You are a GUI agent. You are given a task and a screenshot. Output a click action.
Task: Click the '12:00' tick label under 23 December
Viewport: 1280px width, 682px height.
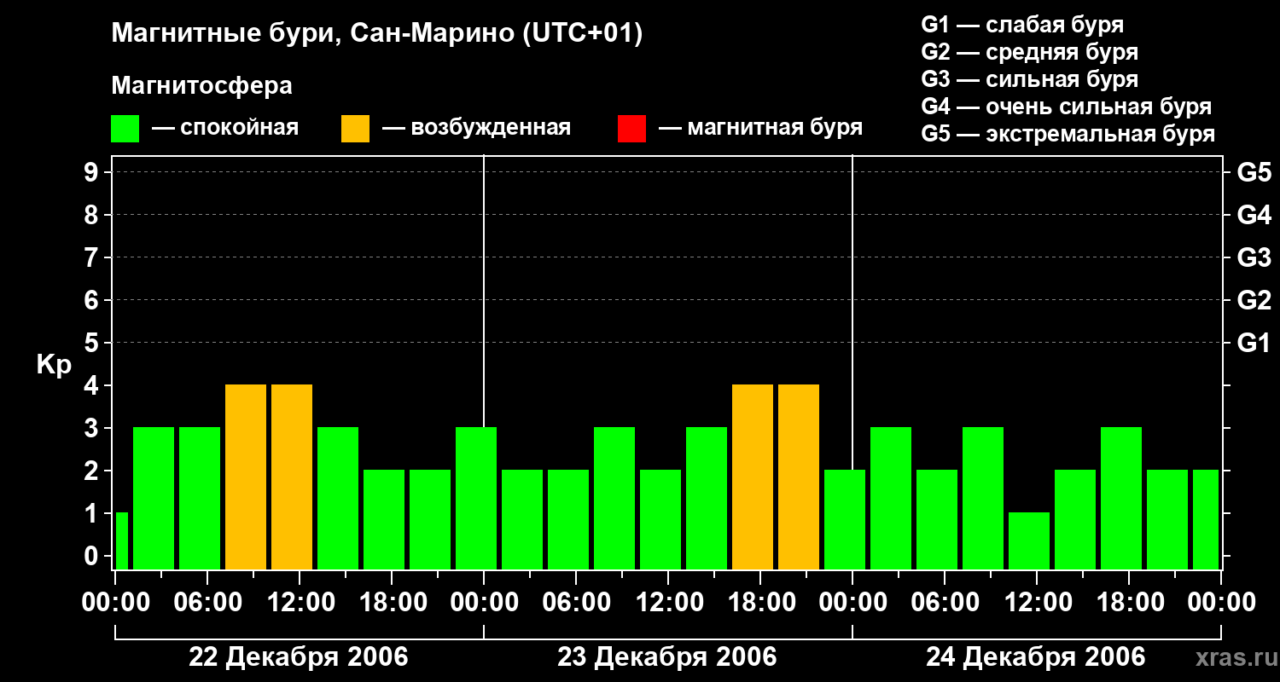click(x=668, y=603)
